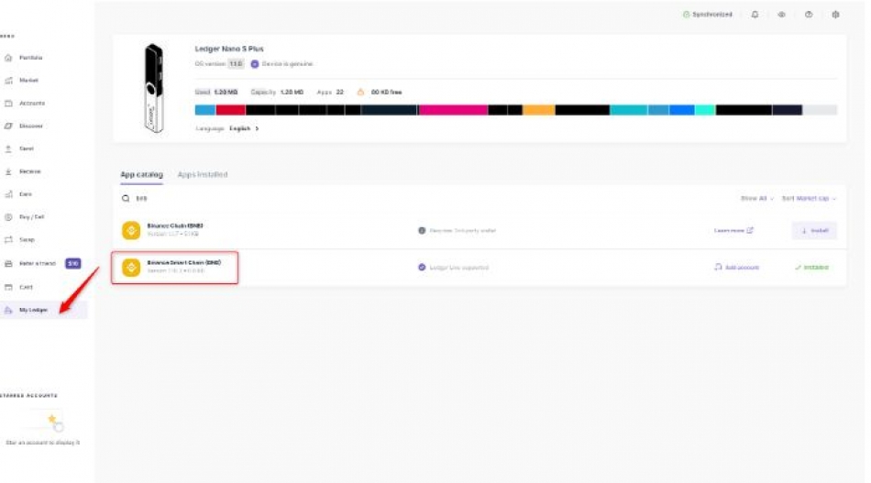This screenshot has width=871, height=483.
Task: Click the pink segment of storage bar
Action: pyautogui.click(x=453, y=110)
